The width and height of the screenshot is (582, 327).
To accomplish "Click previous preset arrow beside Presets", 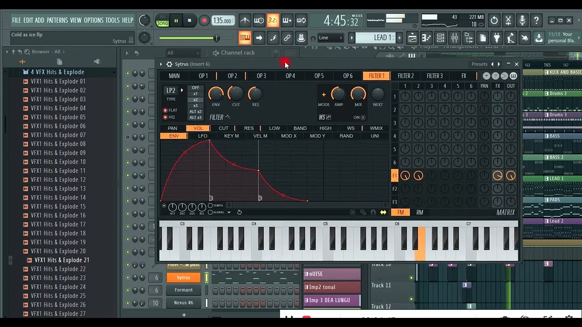I will click(492, 64).
